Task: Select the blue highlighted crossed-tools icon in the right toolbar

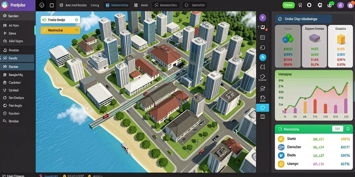Action: coord(263,57)
